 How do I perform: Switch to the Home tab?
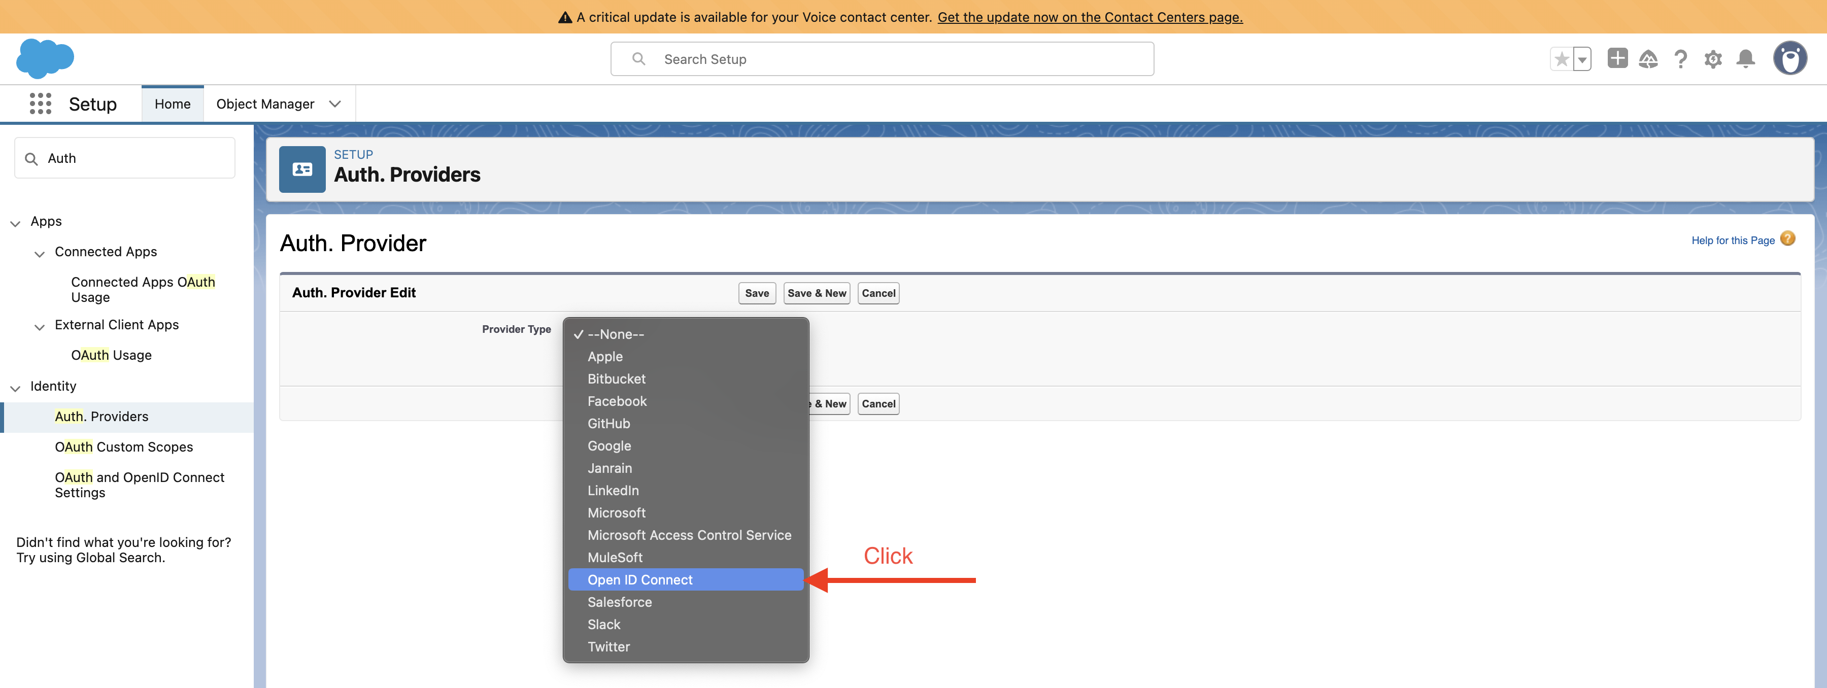coord(173,104)
